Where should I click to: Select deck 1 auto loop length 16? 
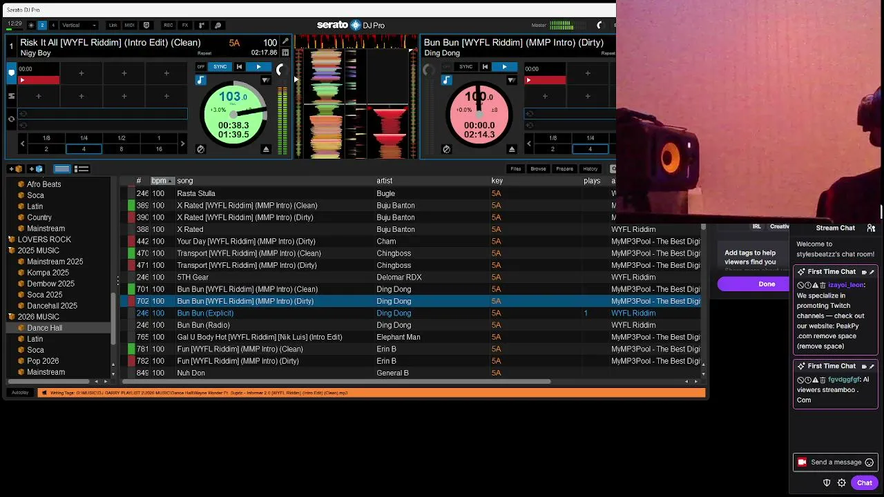tap(159, 149)
